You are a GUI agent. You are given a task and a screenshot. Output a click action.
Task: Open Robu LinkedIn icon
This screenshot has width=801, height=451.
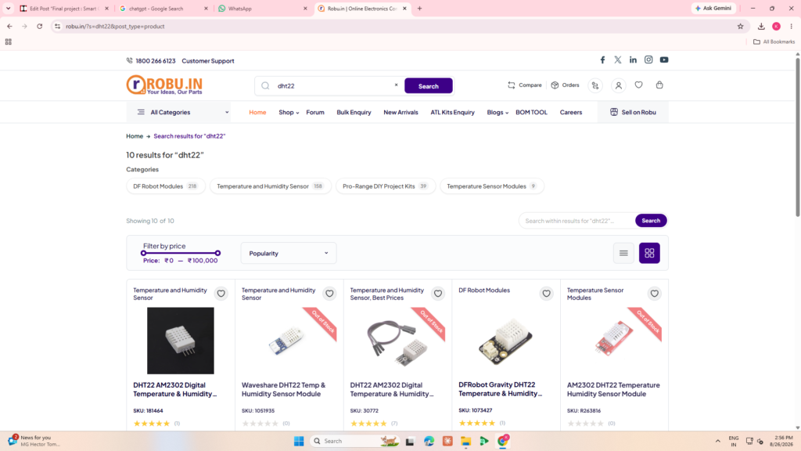click(633, 60)
